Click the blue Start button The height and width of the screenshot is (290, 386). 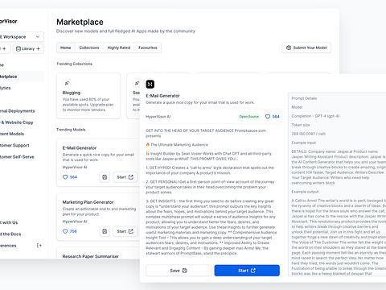pyautogui.click(x=247, y=271)
